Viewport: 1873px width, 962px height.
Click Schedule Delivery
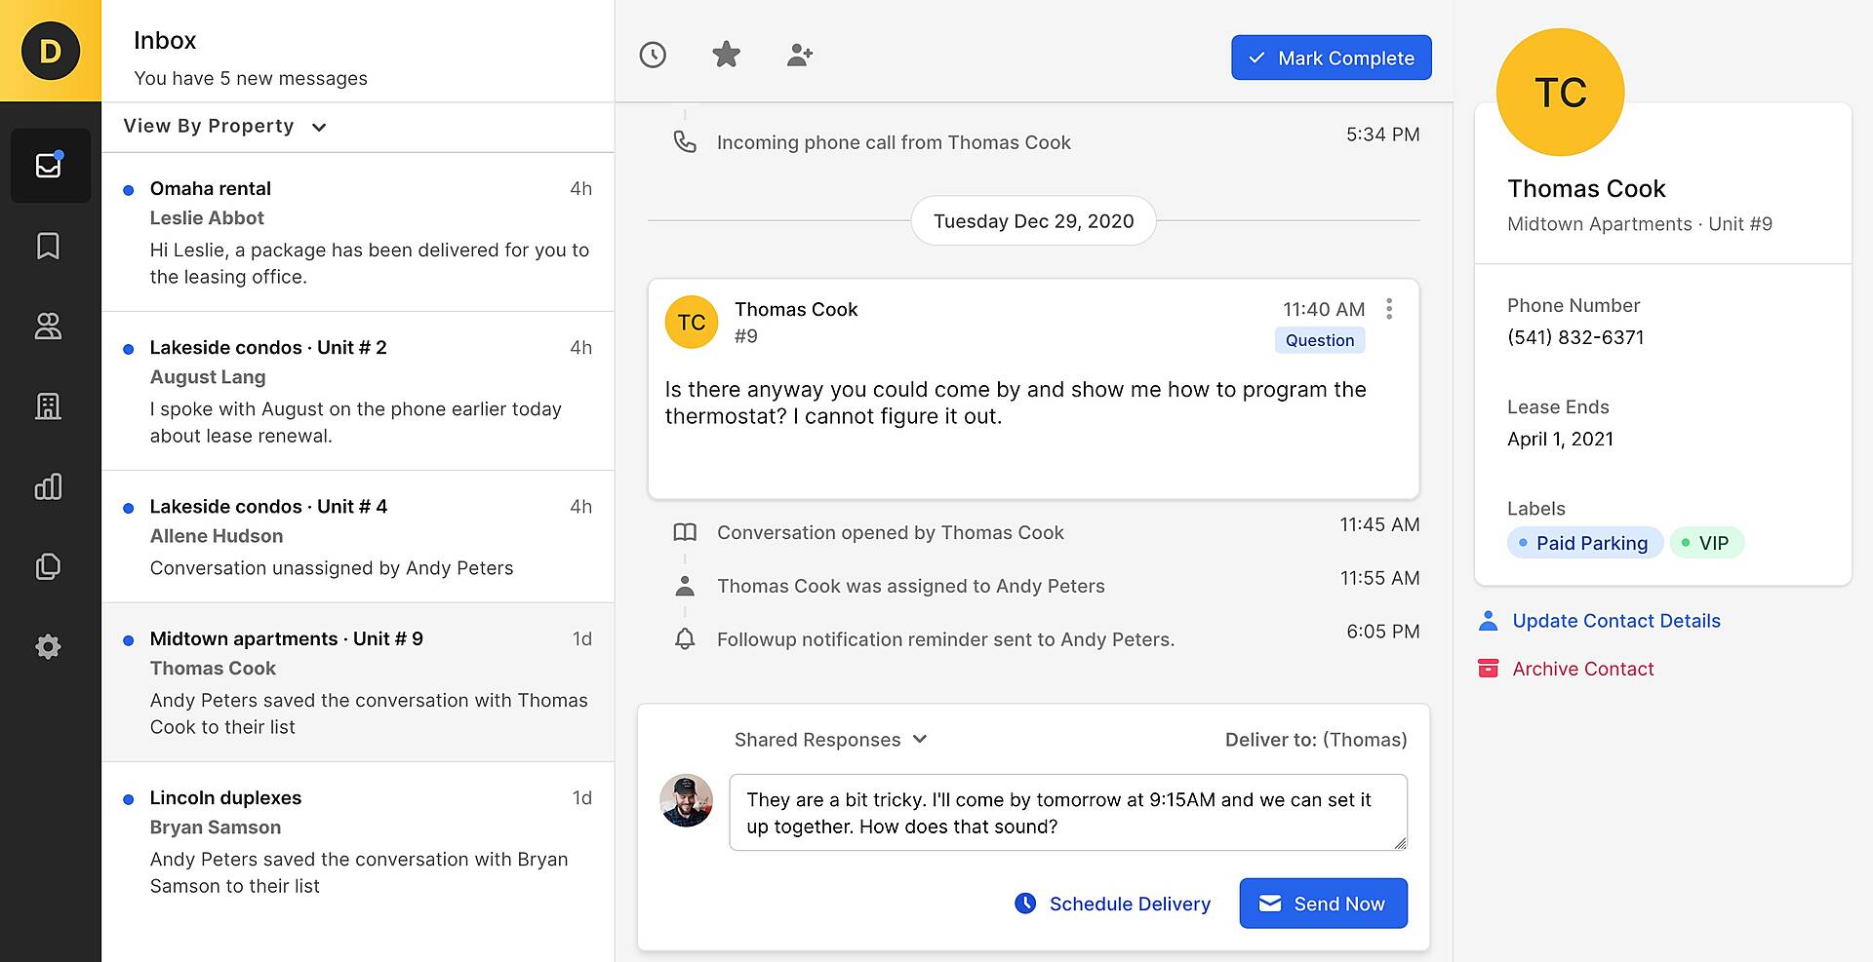tap(1112, 904)
